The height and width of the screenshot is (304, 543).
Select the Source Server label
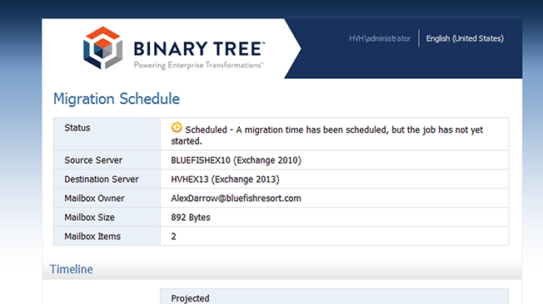(93, 160)
